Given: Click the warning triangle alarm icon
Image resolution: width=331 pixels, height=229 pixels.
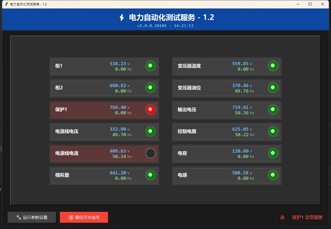Looking at the screenshot, I should tap(282, 217).
